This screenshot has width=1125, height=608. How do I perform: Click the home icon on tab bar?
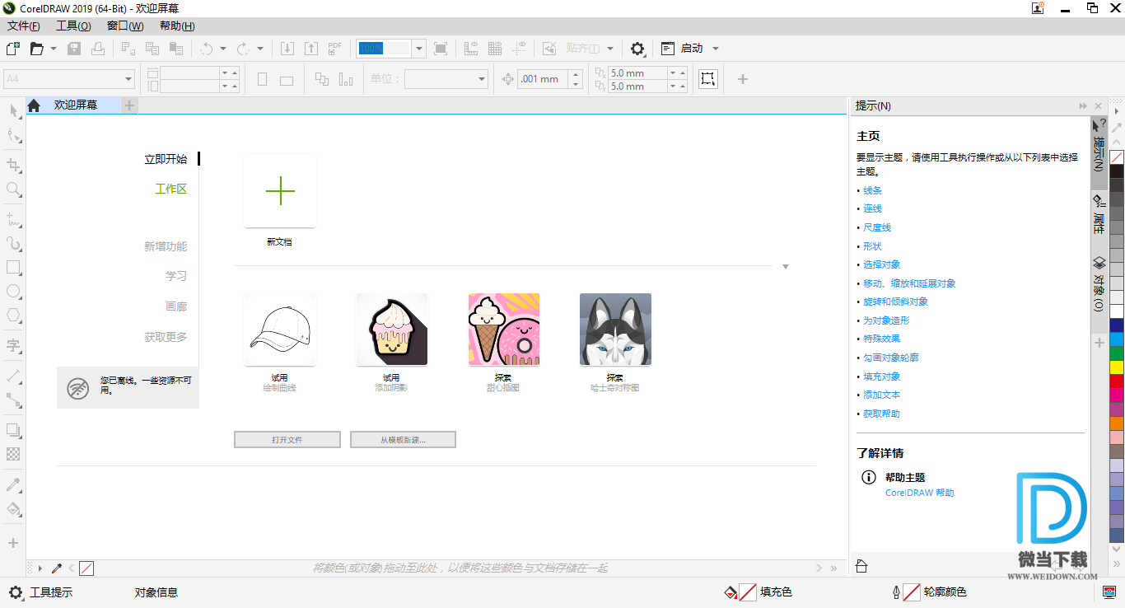coord(34,105)
